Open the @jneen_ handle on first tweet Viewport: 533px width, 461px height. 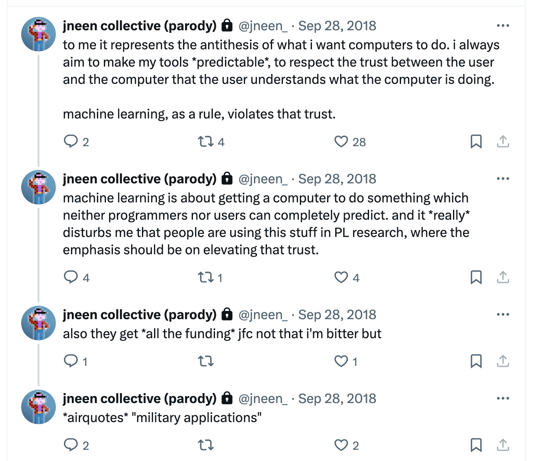tap(263, 26)
